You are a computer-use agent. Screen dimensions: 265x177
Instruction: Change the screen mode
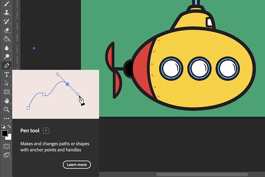(7, 155)
